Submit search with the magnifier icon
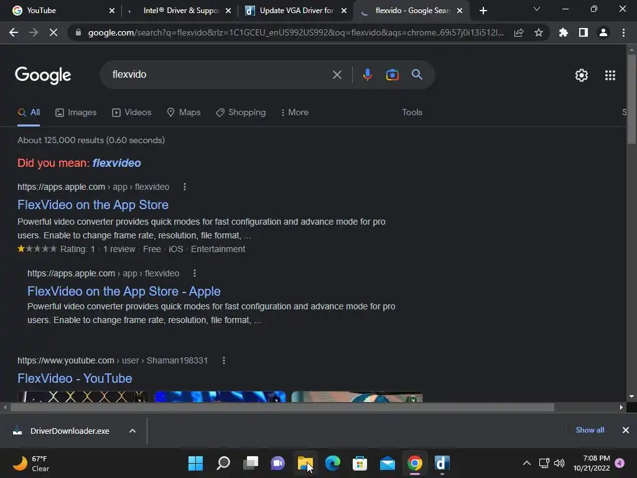This screenshot has height=478, width=637. [417, 75]
